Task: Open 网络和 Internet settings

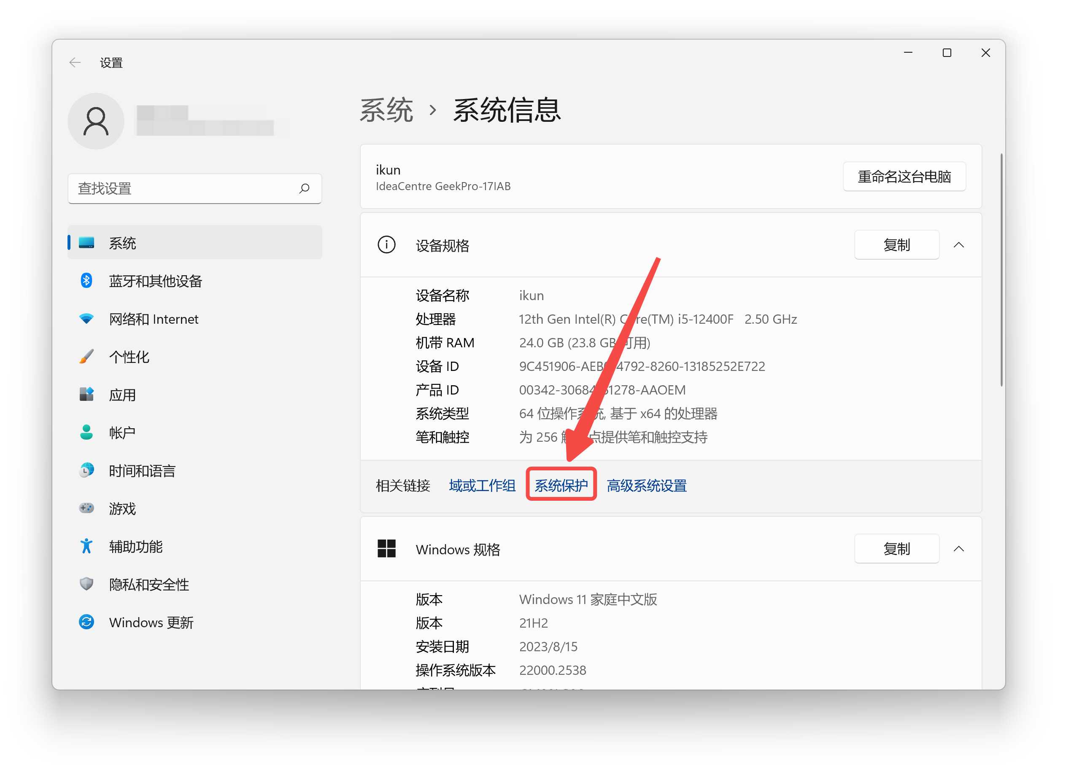Action: click(195, 319)
